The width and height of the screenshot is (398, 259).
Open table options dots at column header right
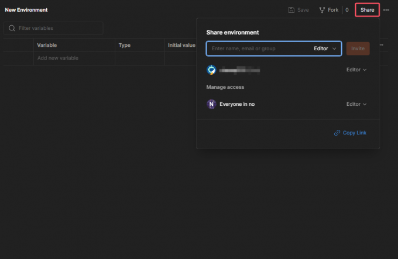point(381,45)
